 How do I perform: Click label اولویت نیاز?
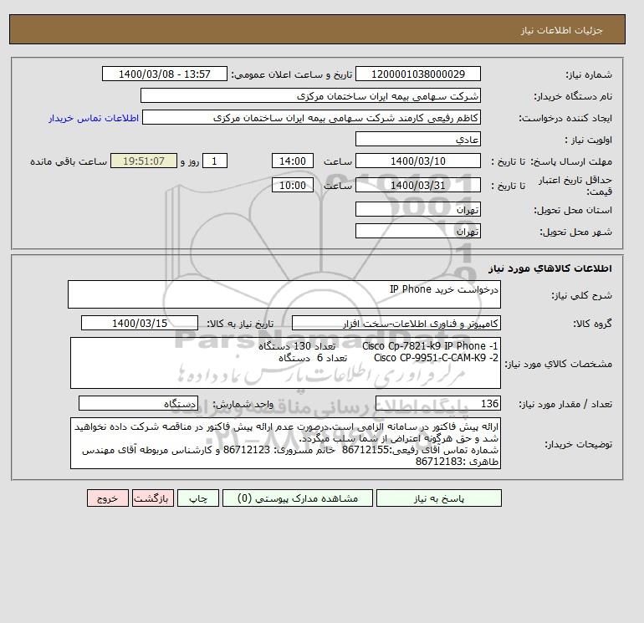589,140
